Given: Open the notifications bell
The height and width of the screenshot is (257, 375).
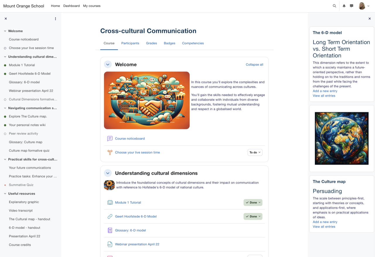Looking at the screenshot, I should [344, 6].
